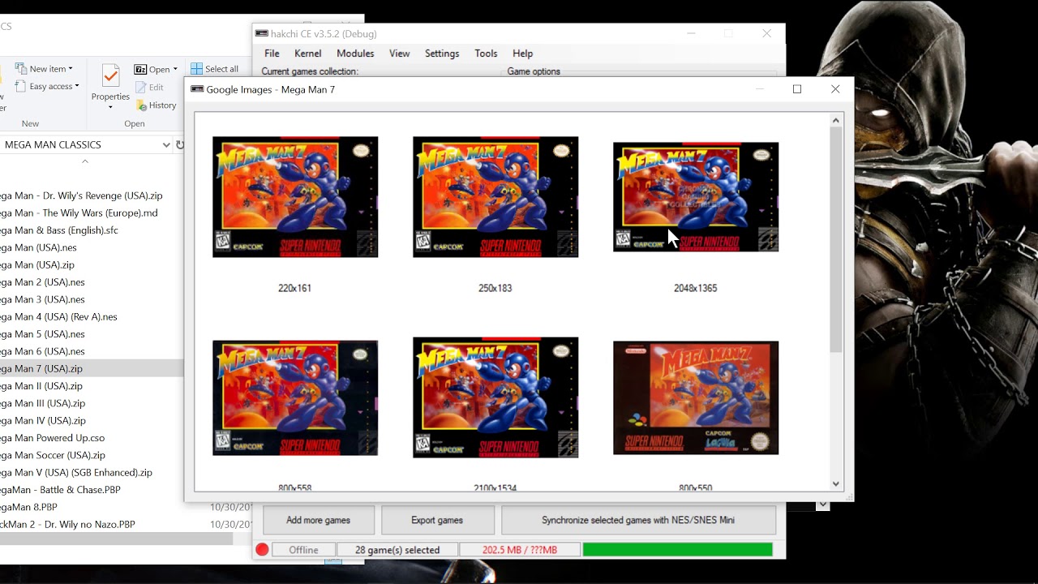Select the 800x558 Mega Man 7 cover thumbnail

point(295,397)
